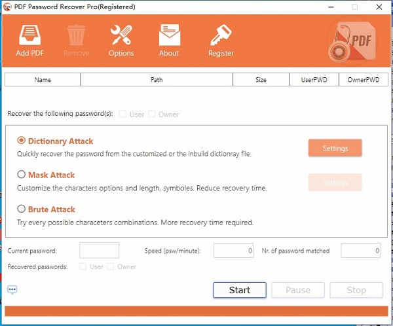Toggle Owner checkbox beside Recovered passwords

point(110,266)
